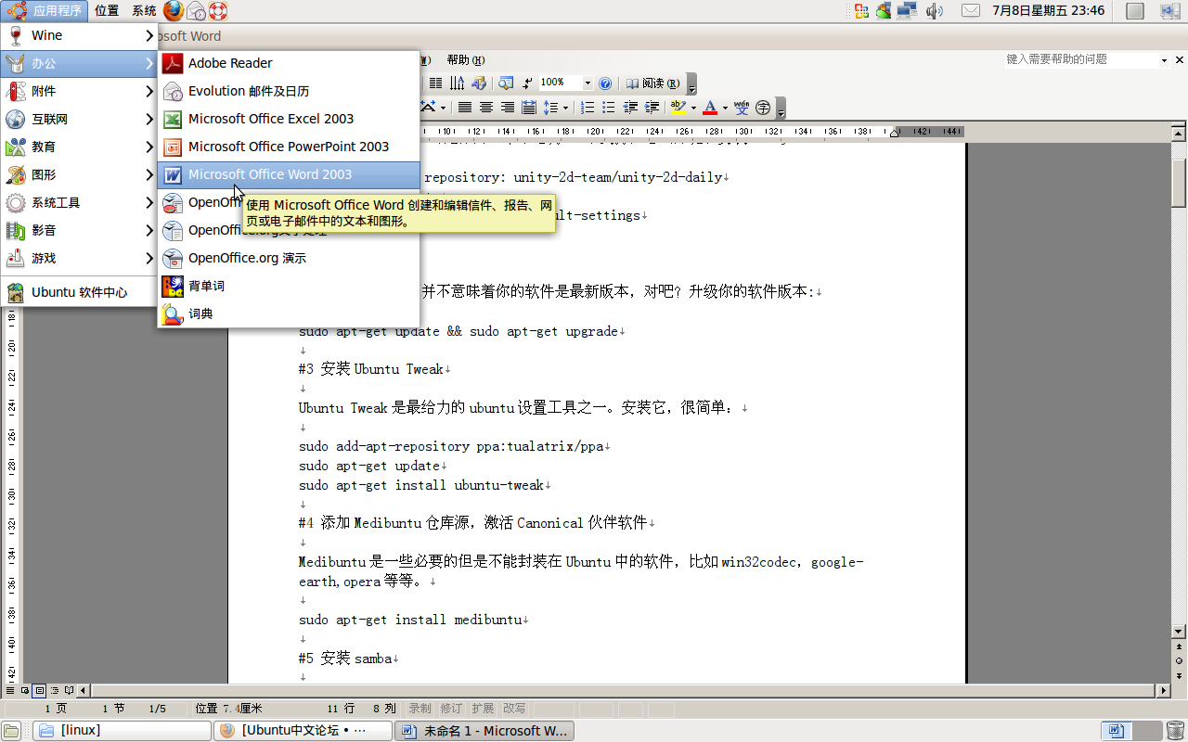
Task: Click the columns toolbar icon
Action: pos(433,83)
